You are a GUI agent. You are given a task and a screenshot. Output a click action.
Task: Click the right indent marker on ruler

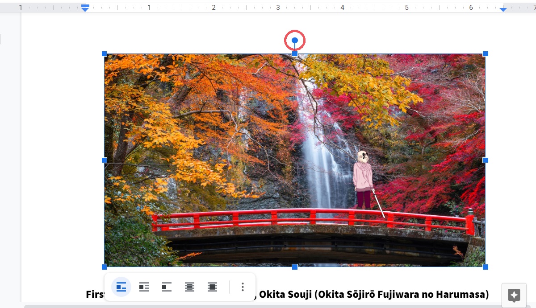(x=503, y=9)
